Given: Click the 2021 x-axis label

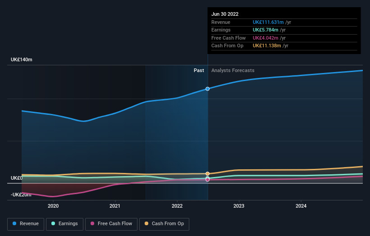Looking at the screenshot, I should tap(114, 206).
